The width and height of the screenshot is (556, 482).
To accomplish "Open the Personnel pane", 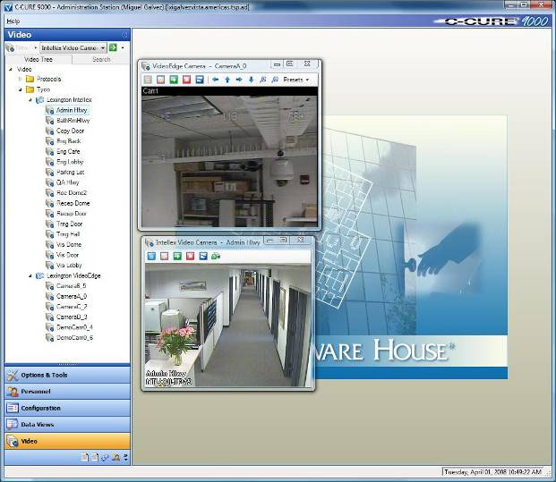I will [67, 392].
